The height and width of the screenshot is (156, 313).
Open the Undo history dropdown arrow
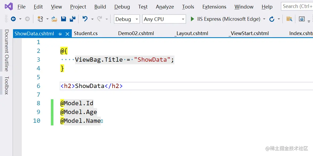coord(92,19)
